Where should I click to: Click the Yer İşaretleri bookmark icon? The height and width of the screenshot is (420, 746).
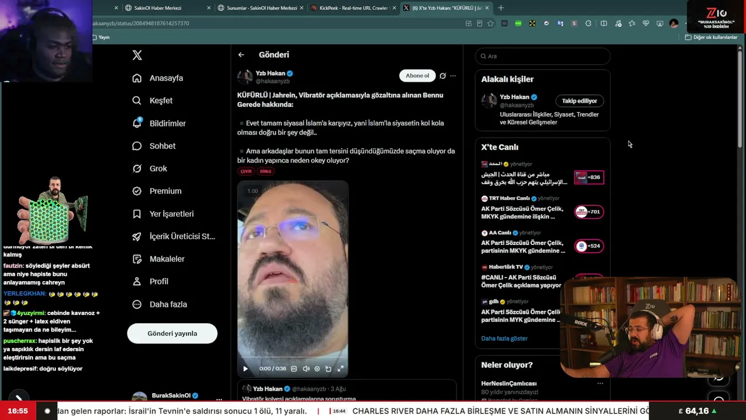[137, 214]
